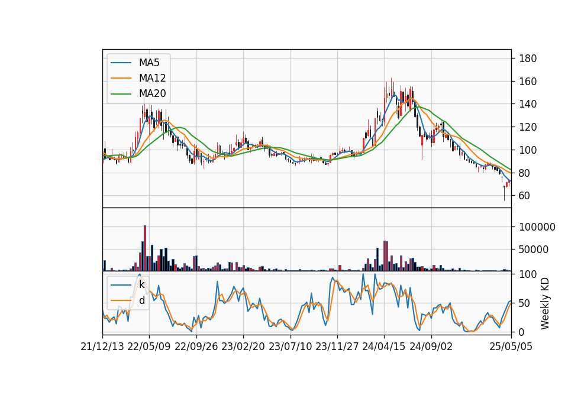
Task: Click the 23/07/10 date tick label
Action: click(290, 347)
